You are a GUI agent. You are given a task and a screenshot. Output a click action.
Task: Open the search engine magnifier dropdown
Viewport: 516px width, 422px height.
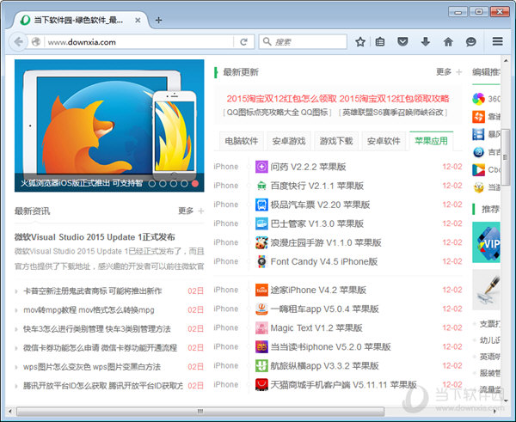[x=268, y=41]
